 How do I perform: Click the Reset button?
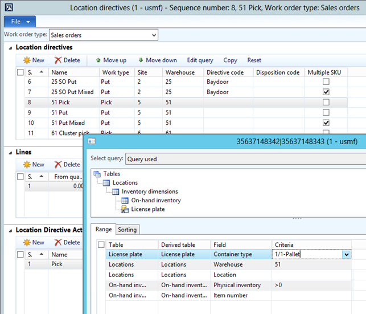254,60
